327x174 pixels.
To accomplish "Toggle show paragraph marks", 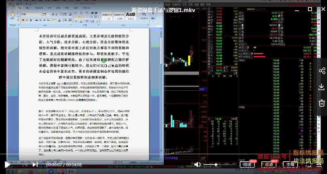I will point(97,21).
